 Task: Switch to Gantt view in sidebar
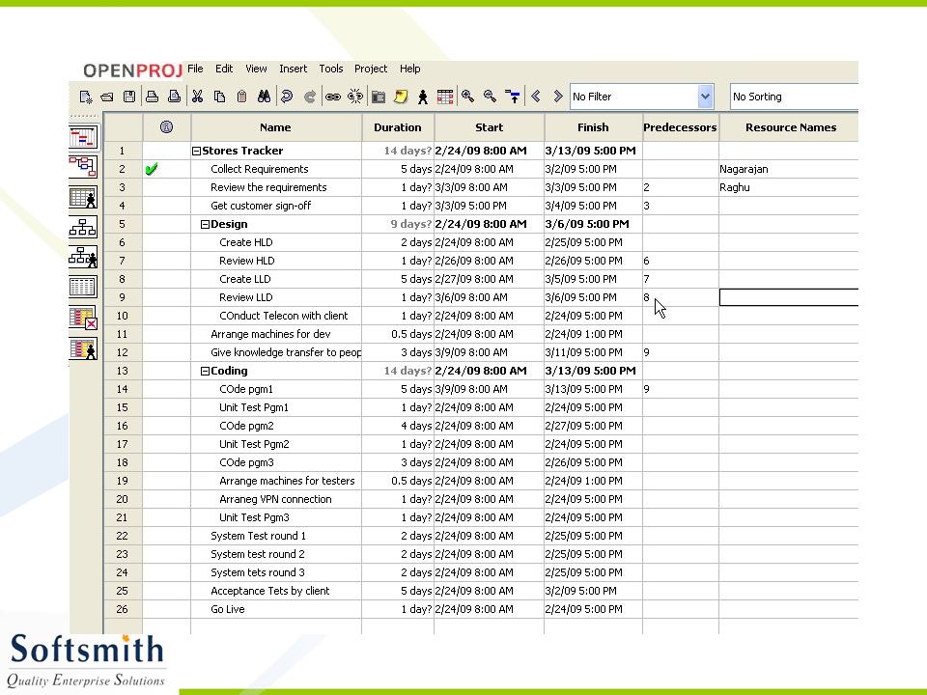click(x=83, y=138)
